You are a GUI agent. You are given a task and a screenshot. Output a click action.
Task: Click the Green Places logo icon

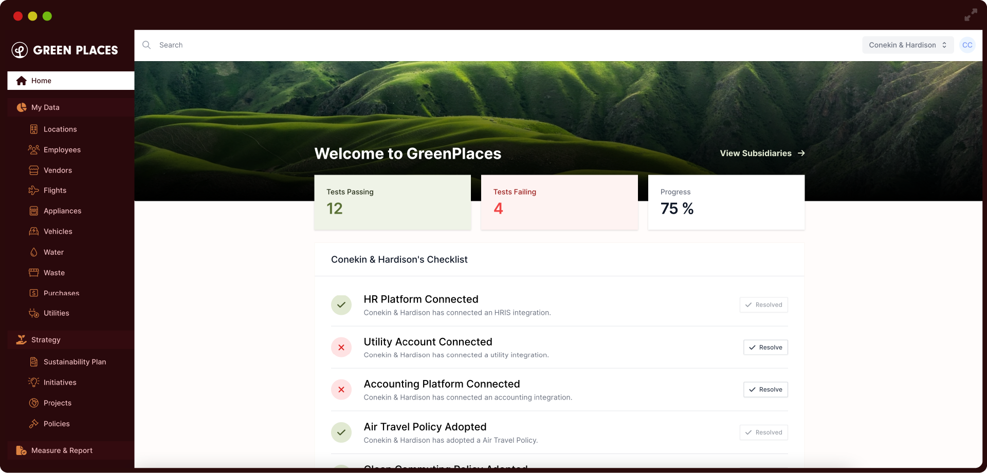click(x=20, y=50)
